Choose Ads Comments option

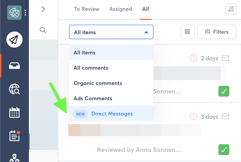point(93,98)
